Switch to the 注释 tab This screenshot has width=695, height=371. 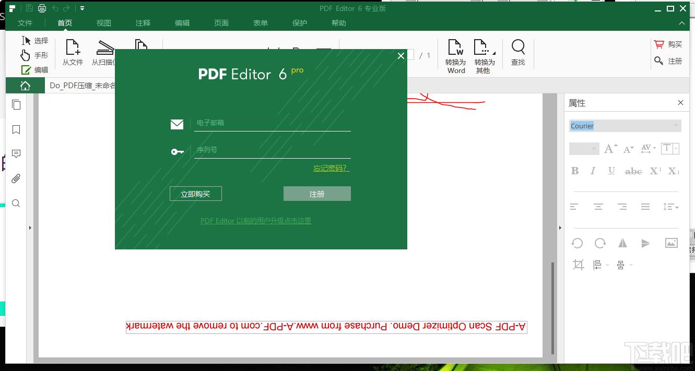[143, 23]
